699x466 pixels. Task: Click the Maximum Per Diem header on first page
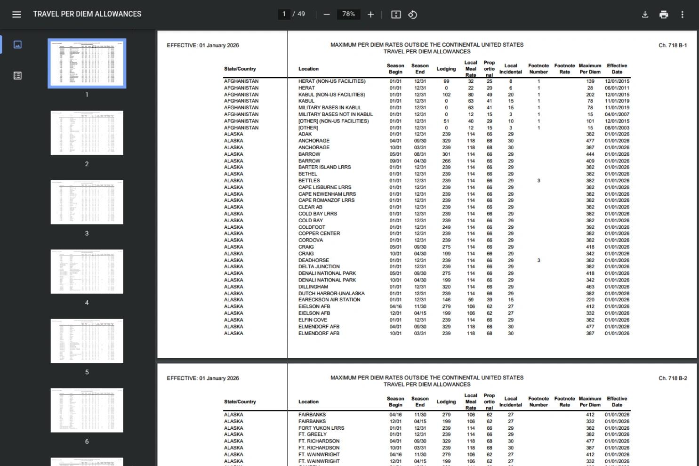(x=590, y=69)
